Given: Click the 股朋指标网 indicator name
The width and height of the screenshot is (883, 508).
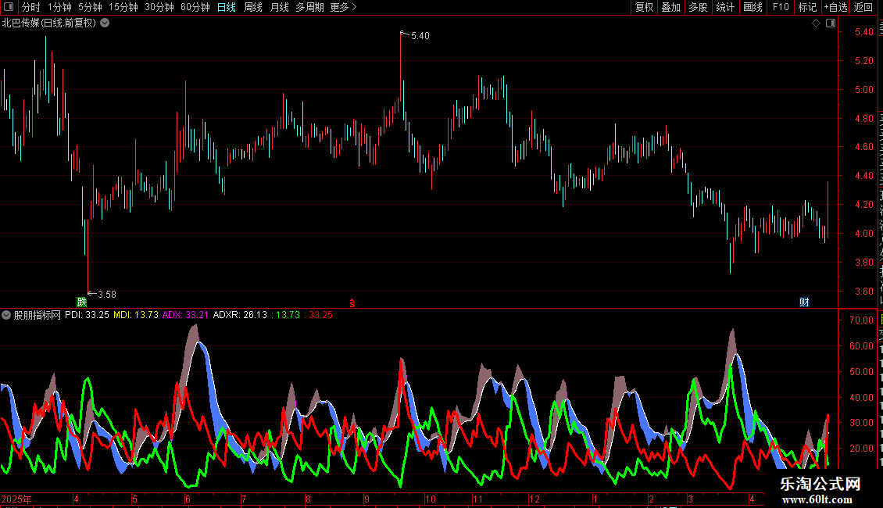Looking at the screenshot, I should click(x=38, y=315).
